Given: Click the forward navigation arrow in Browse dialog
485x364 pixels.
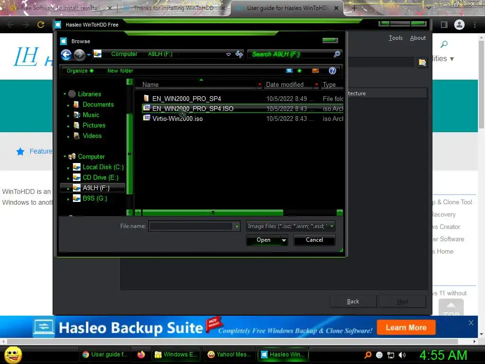Looking at the screenshot, I should (x=79, y=55).
